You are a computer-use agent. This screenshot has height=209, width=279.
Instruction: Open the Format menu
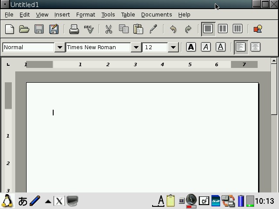click(85, 14)
